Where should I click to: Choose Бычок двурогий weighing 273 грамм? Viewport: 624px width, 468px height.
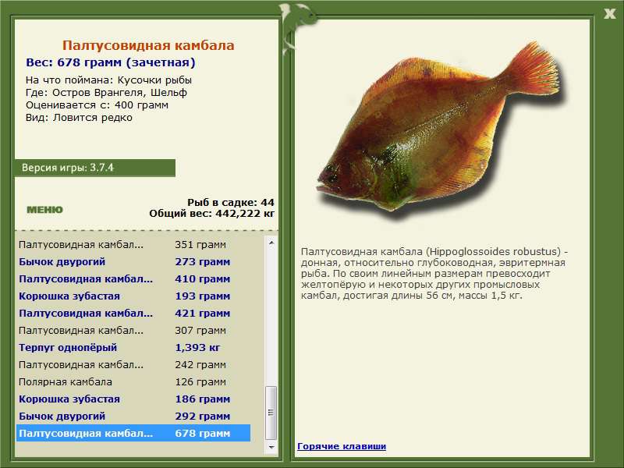(x=125, y=262)
